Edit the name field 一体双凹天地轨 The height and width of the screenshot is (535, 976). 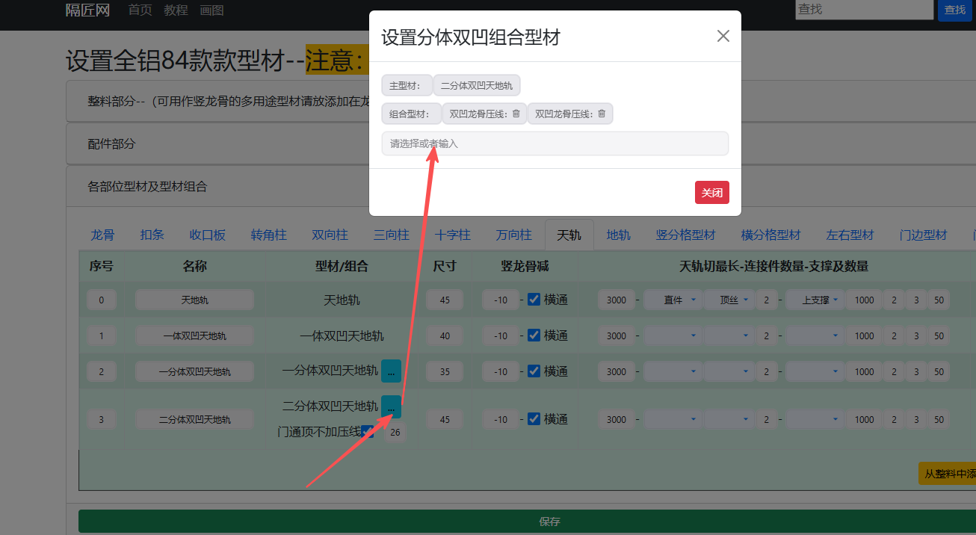tap(194, 335)
